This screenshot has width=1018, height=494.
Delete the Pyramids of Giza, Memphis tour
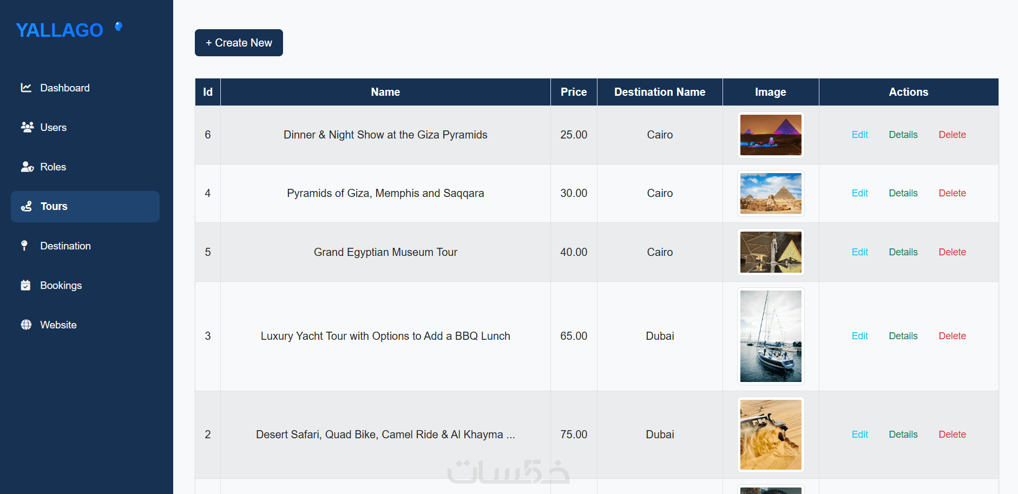(952, 193)
